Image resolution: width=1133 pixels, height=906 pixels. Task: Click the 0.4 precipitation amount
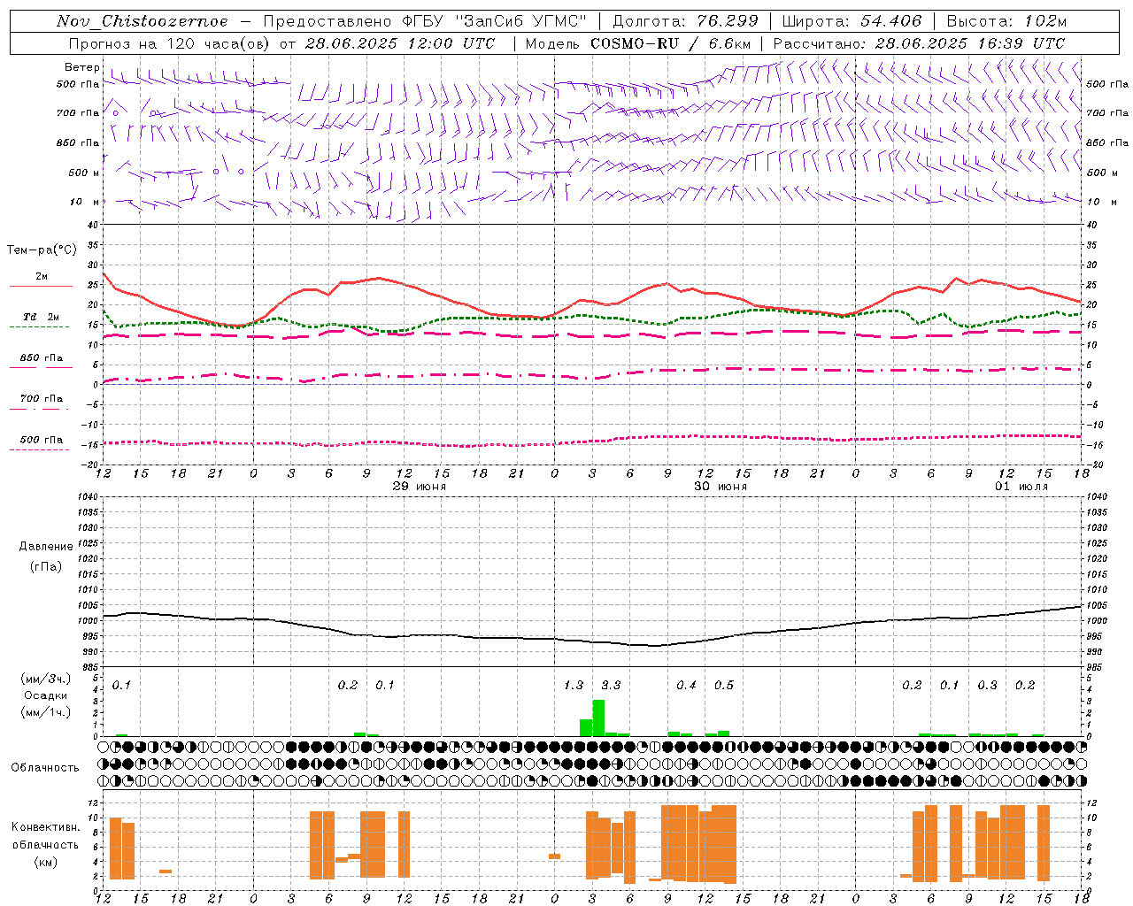click(686, 686)
